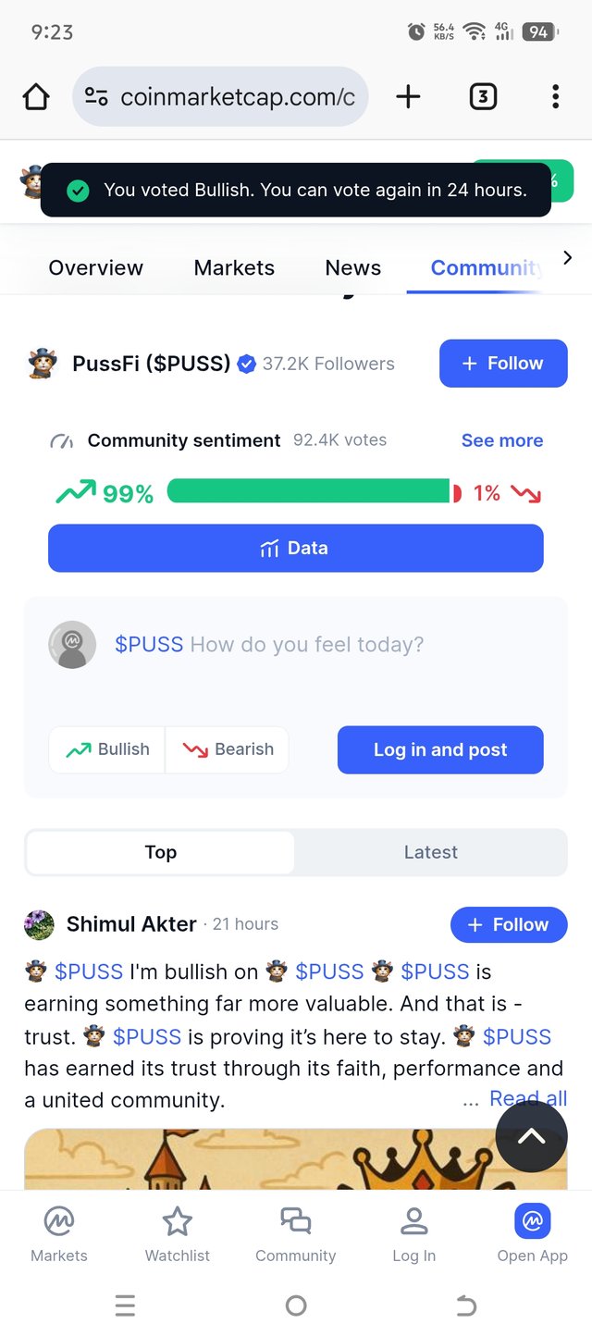Tap the scroll-to-top arrow button
592x1336 pixels.
(x=531, y=1137)
